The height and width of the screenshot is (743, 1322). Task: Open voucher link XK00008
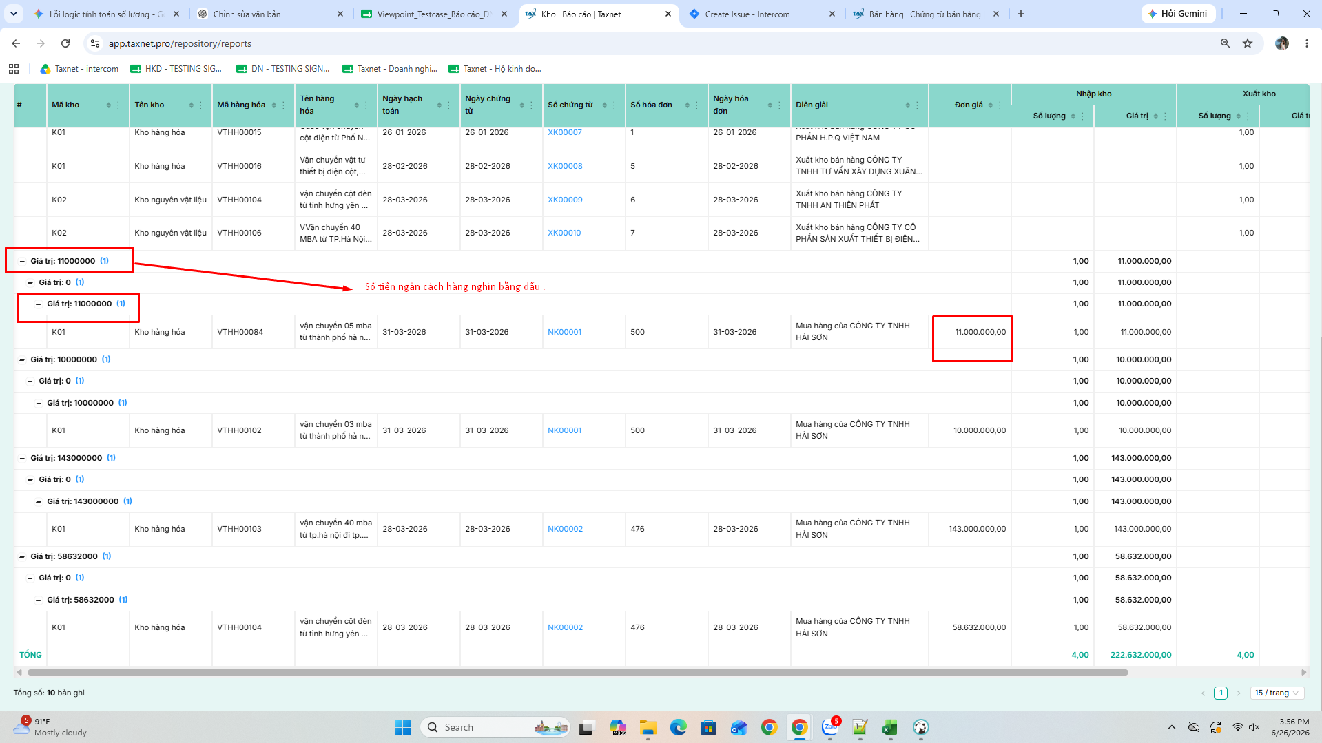click(565, 167)
